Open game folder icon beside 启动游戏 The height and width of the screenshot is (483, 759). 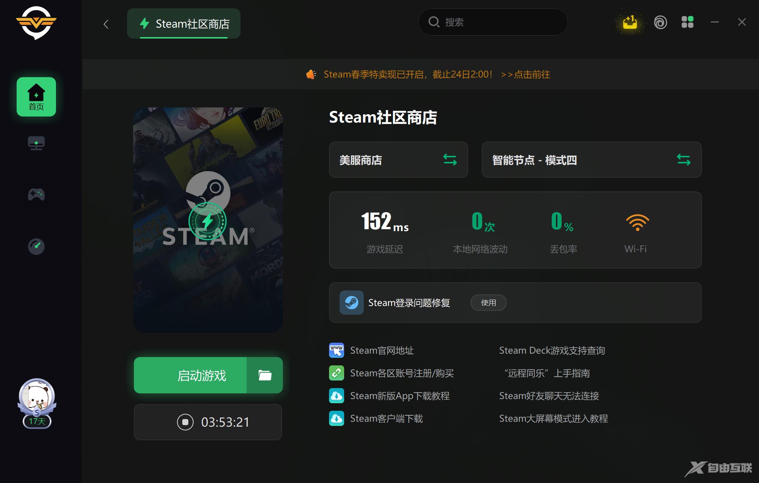pyautogui.click(x=265, y=375)
